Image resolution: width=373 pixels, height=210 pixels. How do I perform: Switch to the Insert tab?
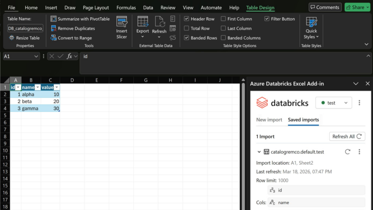click(51, 7)
